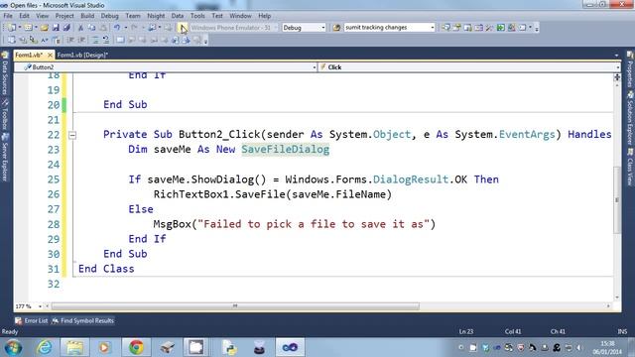Open the Build menu
This screenshot has height=357, width=635.
pos(87,16)
